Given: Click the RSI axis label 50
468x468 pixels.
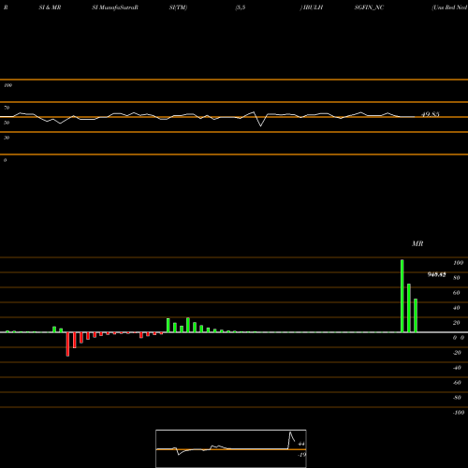Looking at the screenshot, I should click(7, 123).
